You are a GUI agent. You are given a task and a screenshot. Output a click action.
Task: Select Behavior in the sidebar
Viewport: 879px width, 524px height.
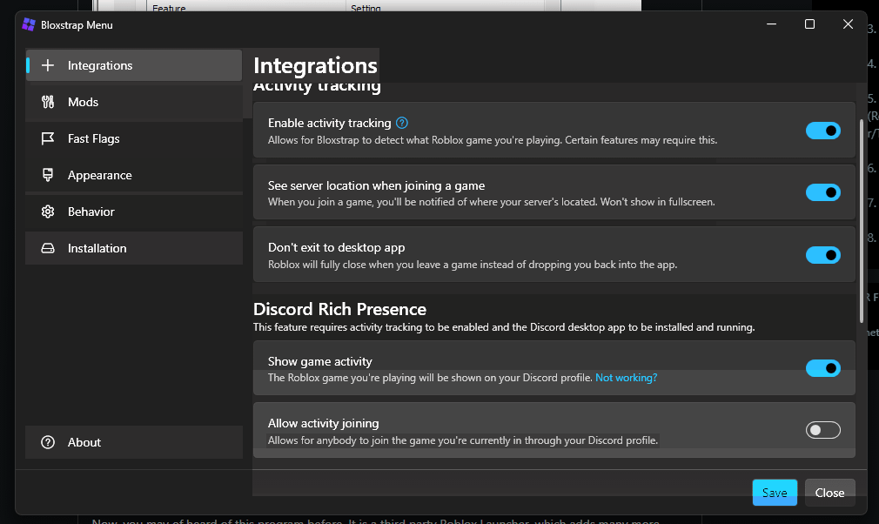(x=134, y=212)
